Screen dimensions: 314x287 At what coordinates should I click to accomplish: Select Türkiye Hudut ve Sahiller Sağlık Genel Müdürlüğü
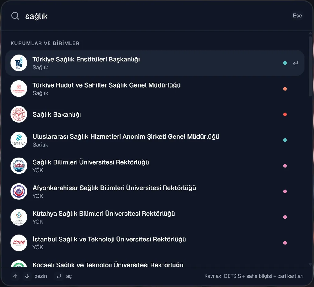click(x=155, y=89)
